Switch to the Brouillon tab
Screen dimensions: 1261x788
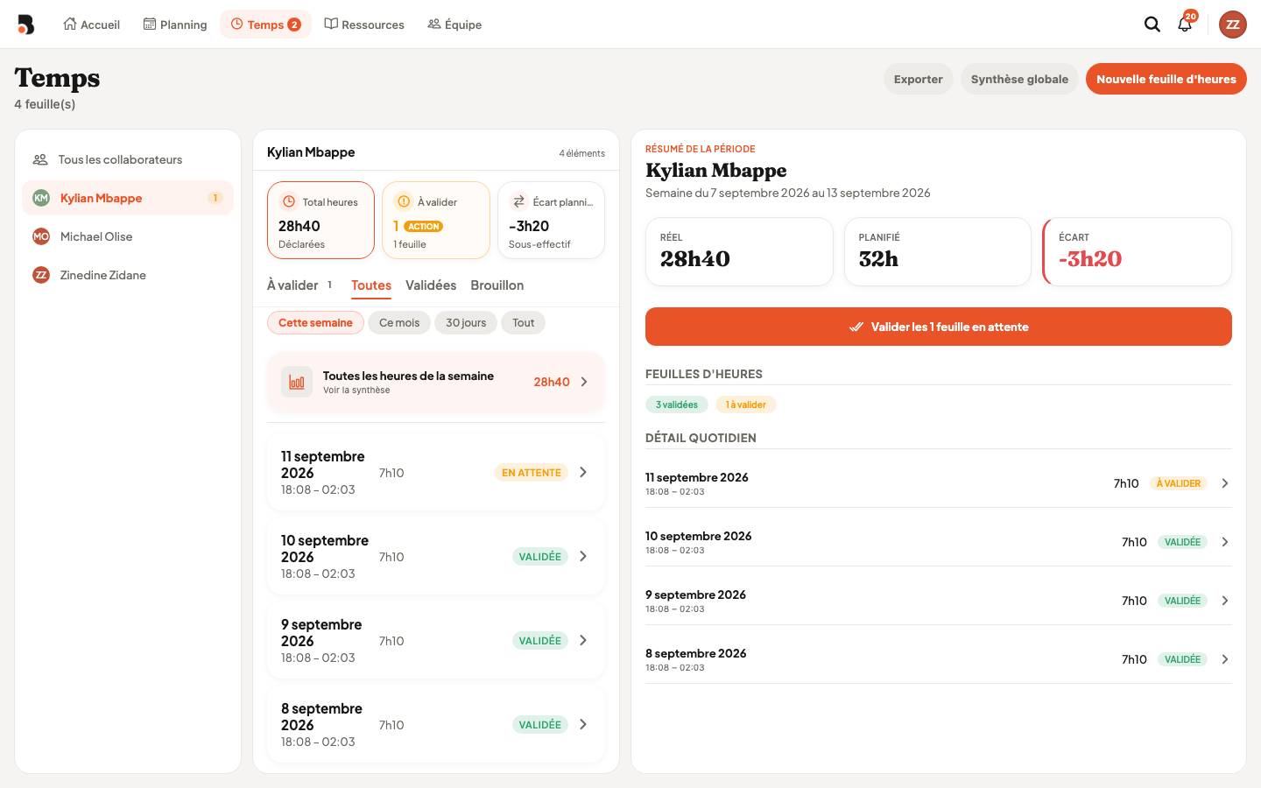coord(497,285)
